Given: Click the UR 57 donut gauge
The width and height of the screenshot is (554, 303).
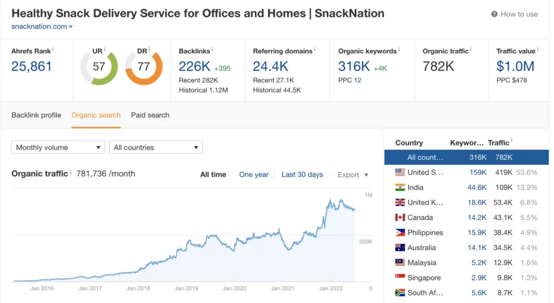Looking at the screenshot, I should tap(98, 68).
